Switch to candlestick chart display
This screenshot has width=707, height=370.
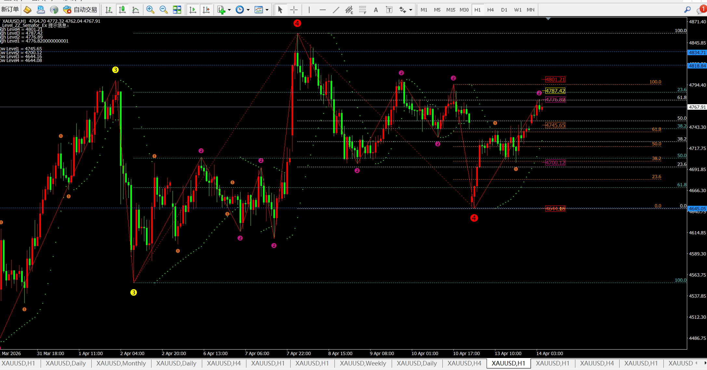pyautogui.click(x=122, y=10)
